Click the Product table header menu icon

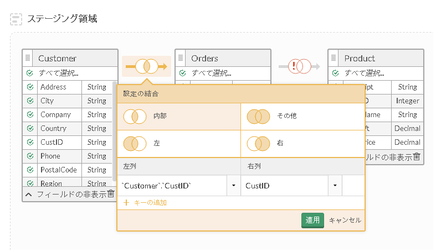click(x=335, y=58)
